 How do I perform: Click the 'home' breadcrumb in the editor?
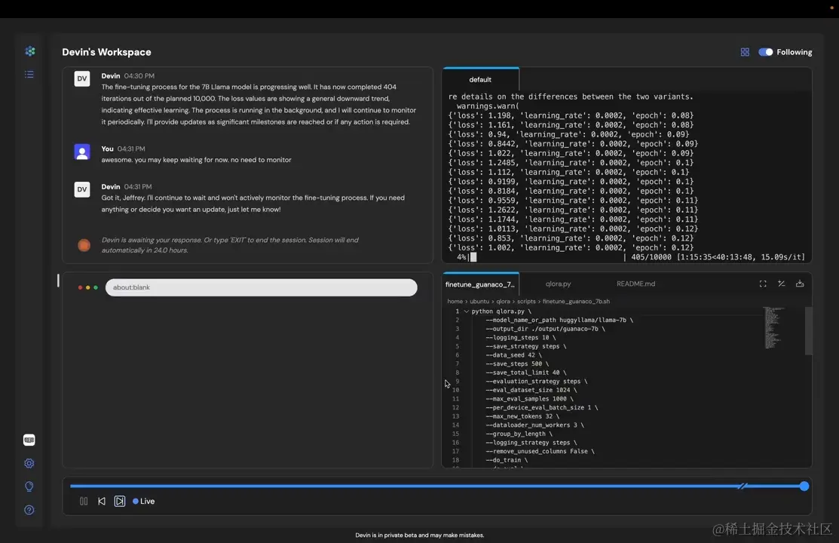coord(455,302)
